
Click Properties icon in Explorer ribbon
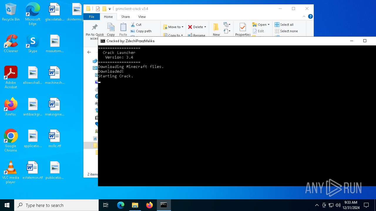click(243, 30)
